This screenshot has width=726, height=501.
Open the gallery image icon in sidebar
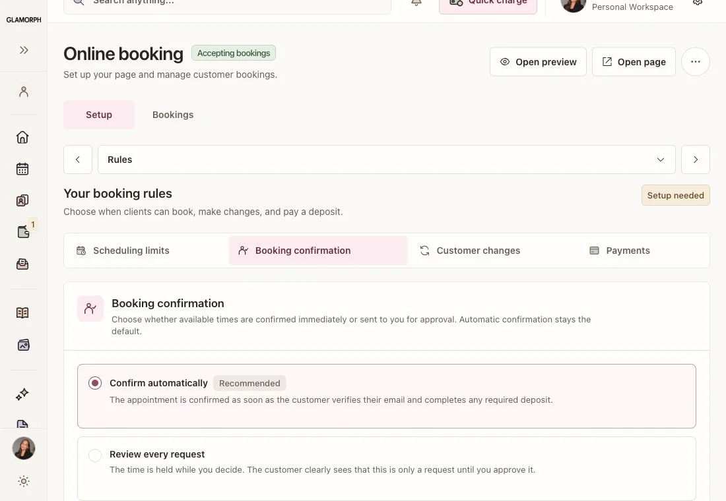pos(23,345)
